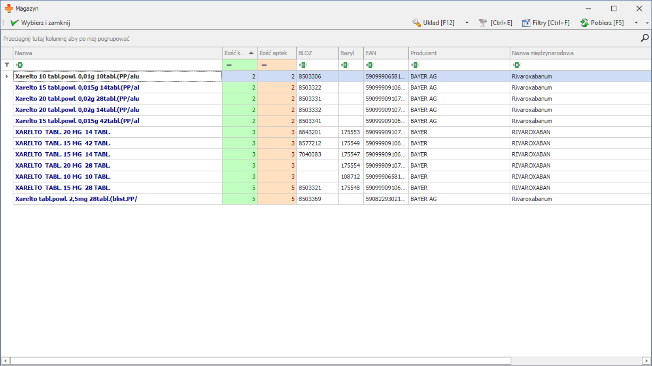Expand the toolbar overflow arrow at far right

point(647,23)
